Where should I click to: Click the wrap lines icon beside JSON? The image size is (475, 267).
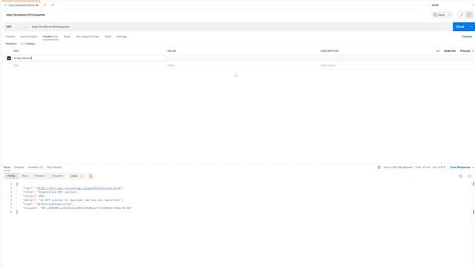91,177
